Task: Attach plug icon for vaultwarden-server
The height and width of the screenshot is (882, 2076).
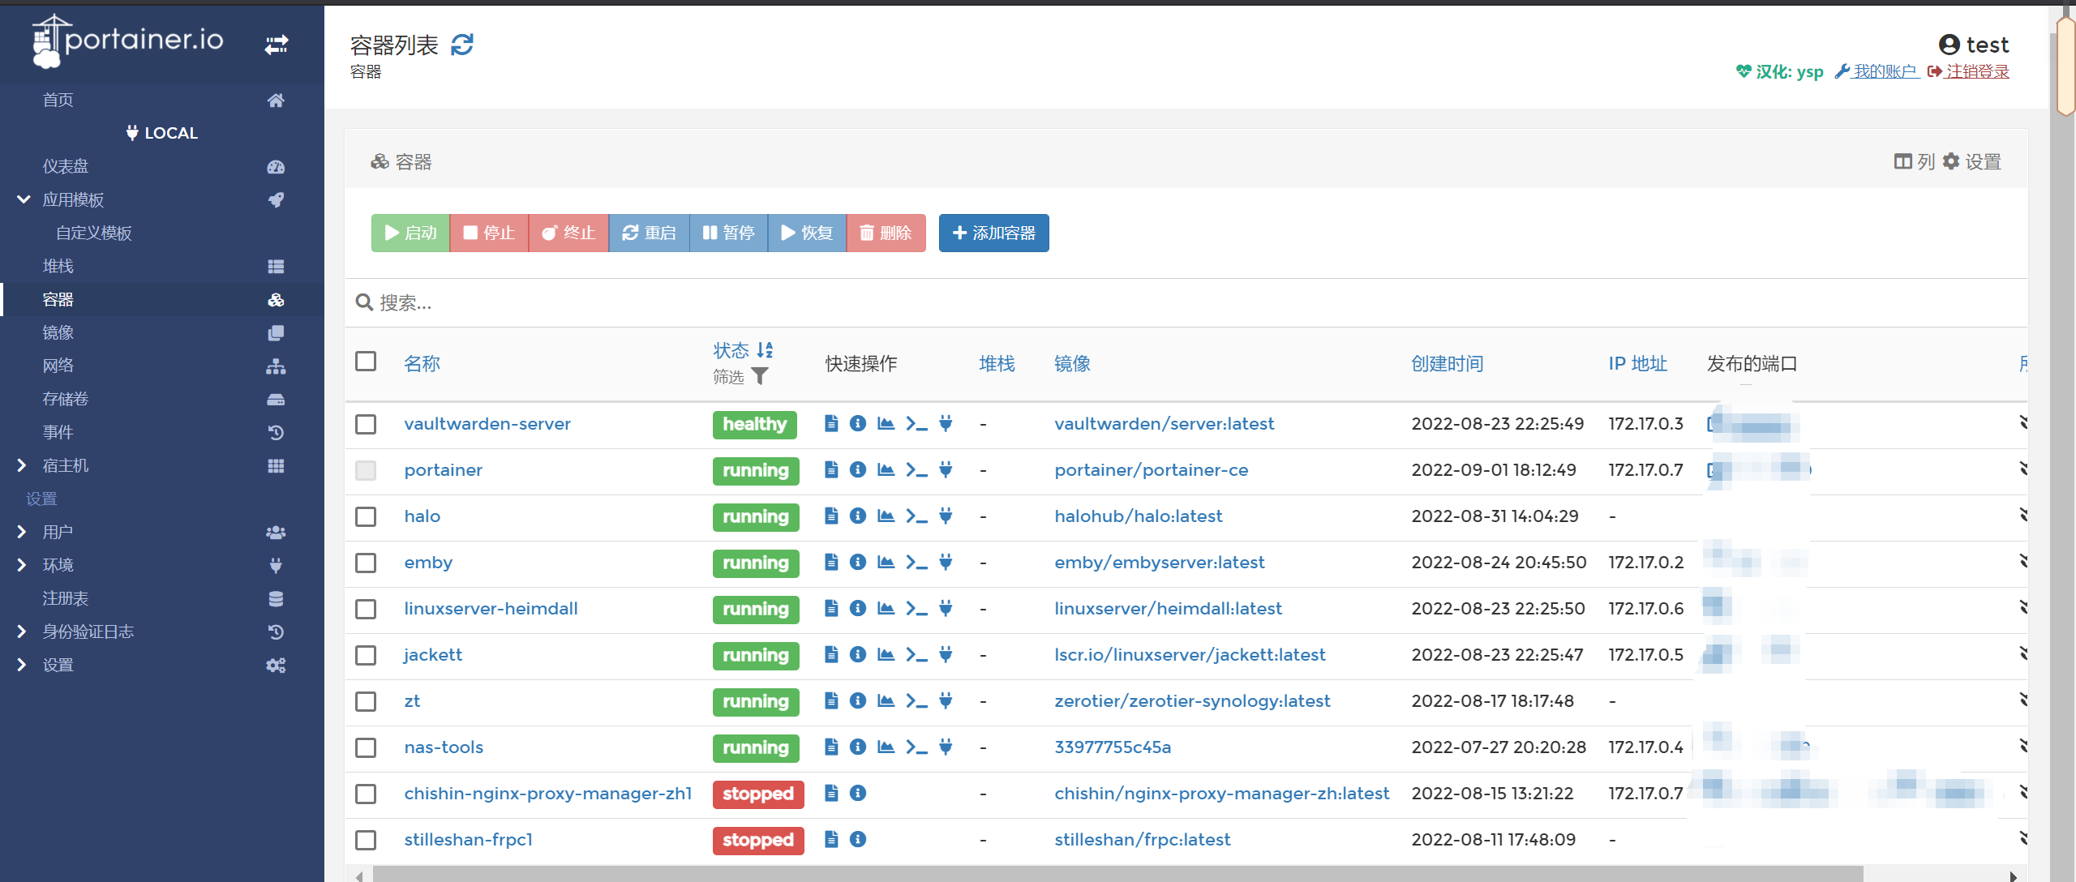Action: 946,423
